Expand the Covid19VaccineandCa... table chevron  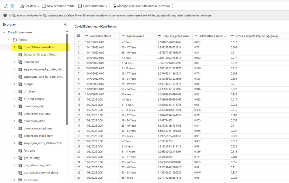(14, 47)
